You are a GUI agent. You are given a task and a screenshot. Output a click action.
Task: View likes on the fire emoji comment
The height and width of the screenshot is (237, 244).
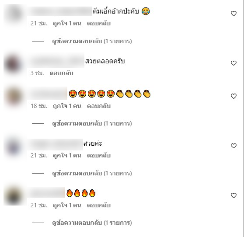(x=67, y=205)
